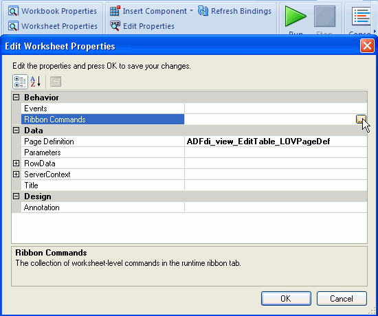
Task: Open Workbook Properties from the ribbon
Action: click(52, 11)
